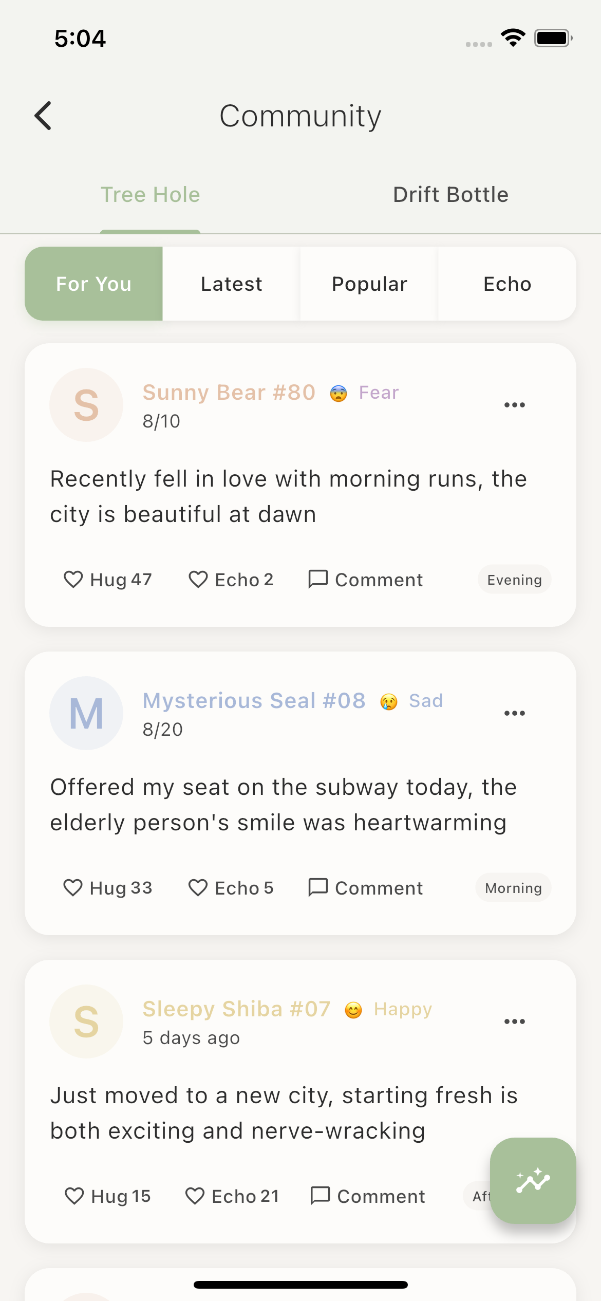
Task: Tap the Happy emoji on Sleepy Shiba's post
Action: tap(353, 1009)
